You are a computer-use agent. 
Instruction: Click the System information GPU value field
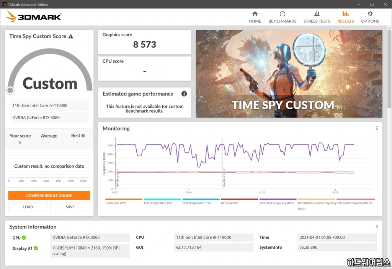point(90,238)
